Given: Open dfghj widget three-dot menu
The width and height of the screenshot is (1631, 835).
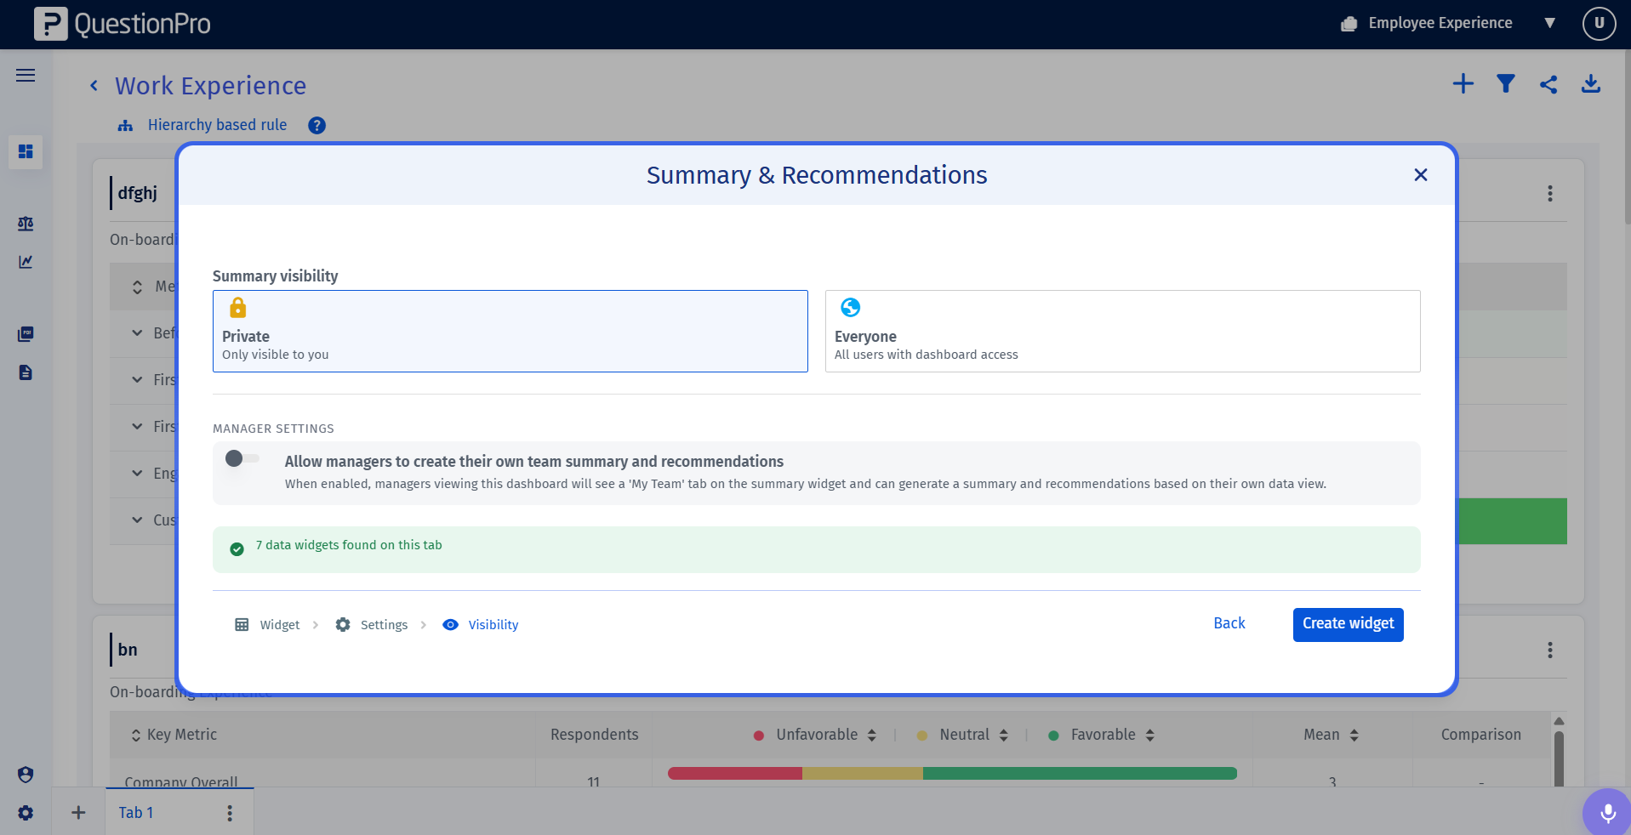Looking at the screenshot, I should point(1550,194).
